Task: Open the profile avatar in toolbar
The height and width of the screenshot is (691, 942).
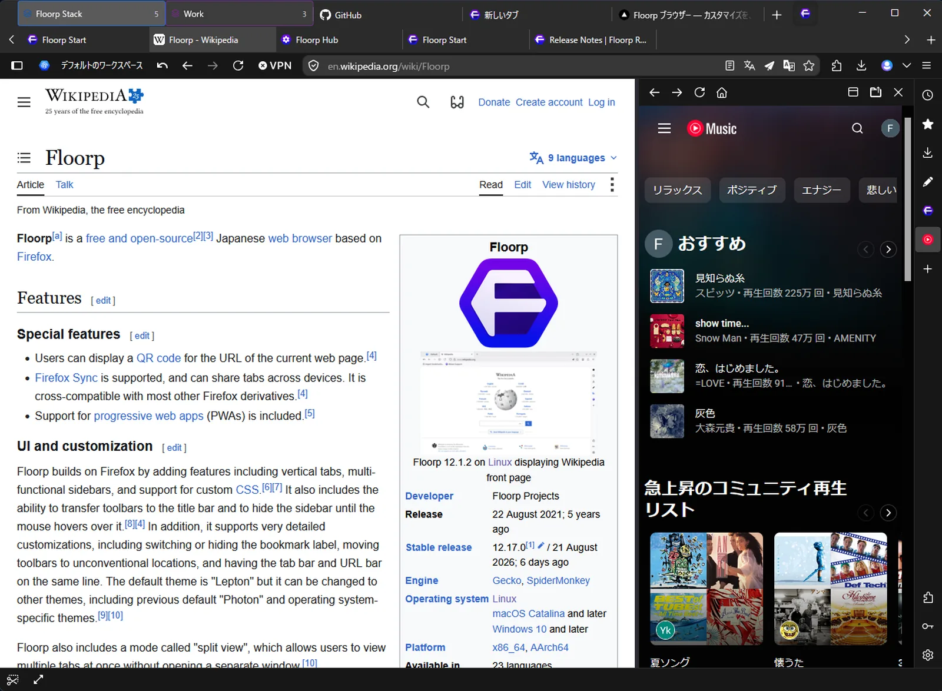Action: (x=887, y=66)
